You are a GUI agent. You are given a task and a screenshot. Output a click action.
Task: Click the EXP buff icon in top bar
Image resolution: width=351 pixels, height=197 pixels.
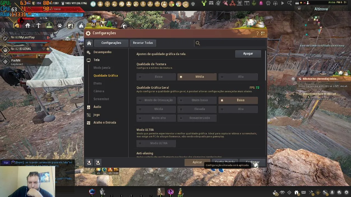coord(143,4)
